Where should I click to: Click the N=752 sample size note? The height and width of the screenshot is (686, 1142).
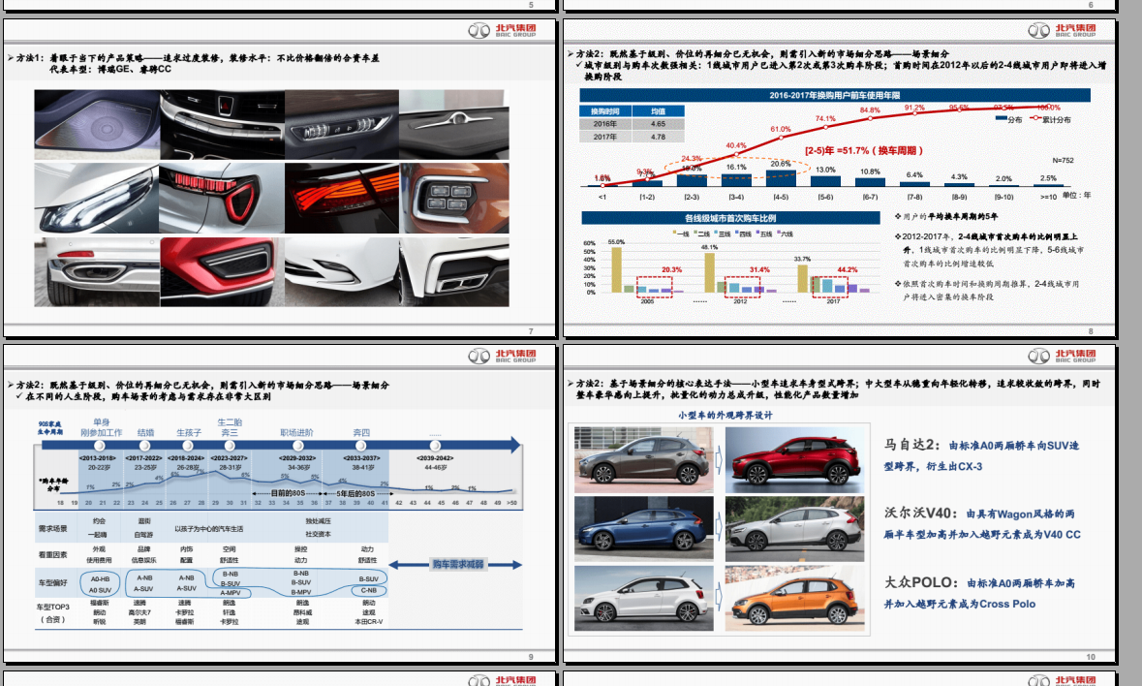1063,160
